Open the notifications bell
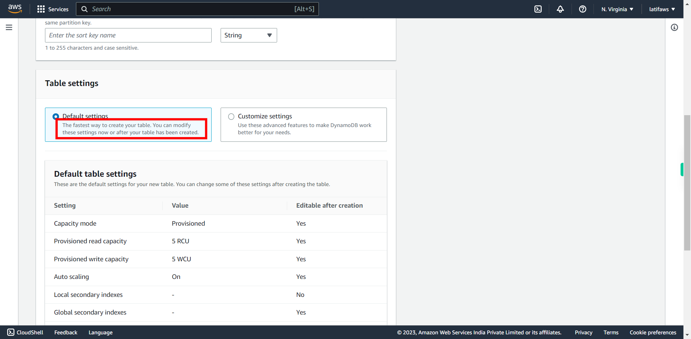 [560, 9]
